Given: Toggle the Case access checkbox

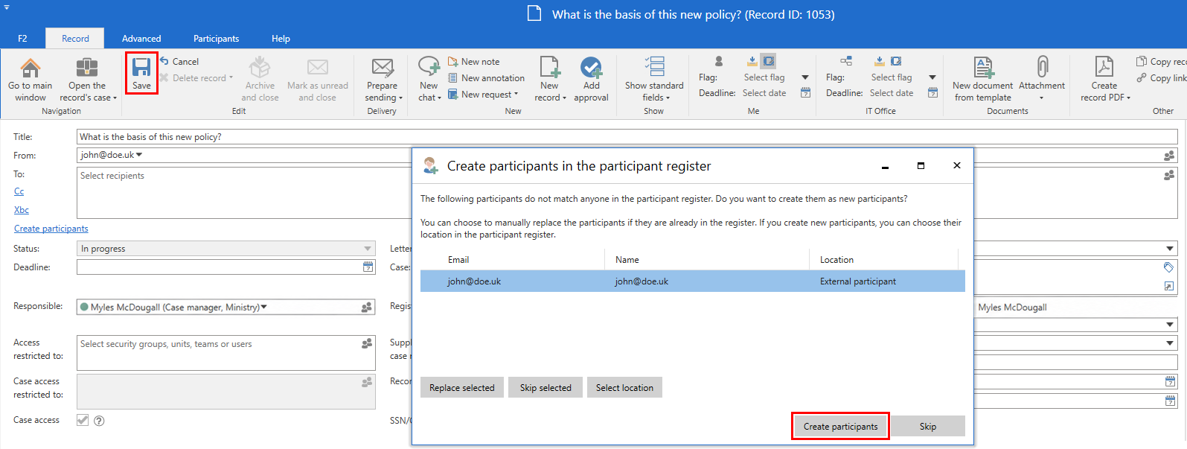Looking at the screenshot, I should [83, 420].
